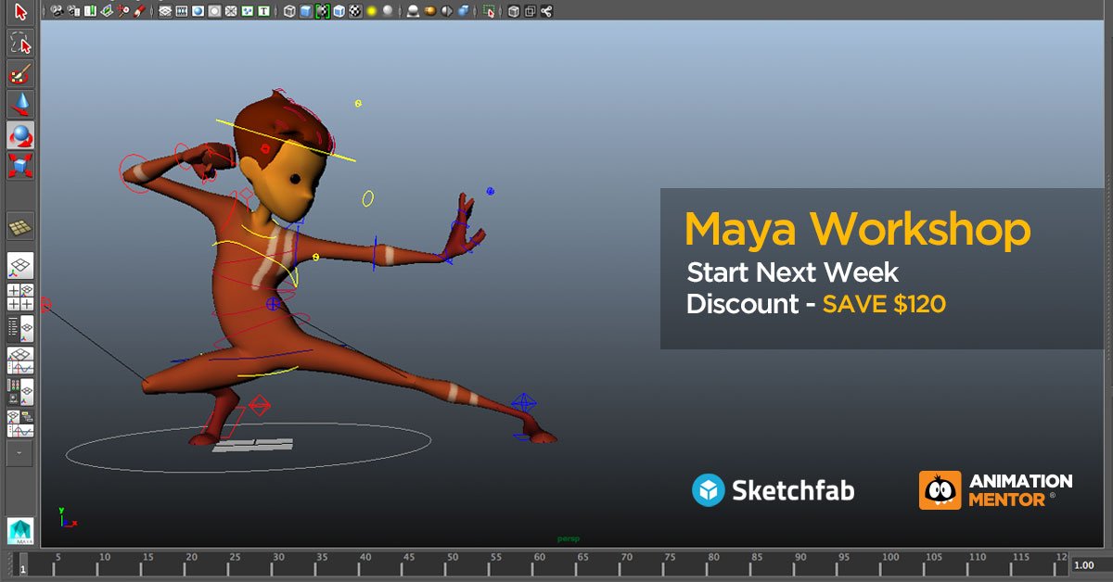This screenshot has height=582, width=1113.
Task: Click the persp camera label
Action: (x=569, y=538)
